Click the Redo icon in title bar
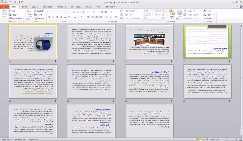243x141 pixels. pos(15,2)
